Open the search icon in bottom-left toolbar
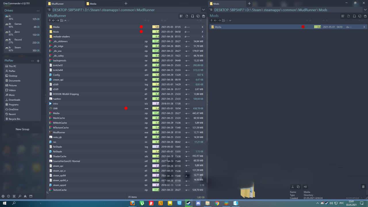Viewport: 368px width, 207px height. tap(20, 196)
